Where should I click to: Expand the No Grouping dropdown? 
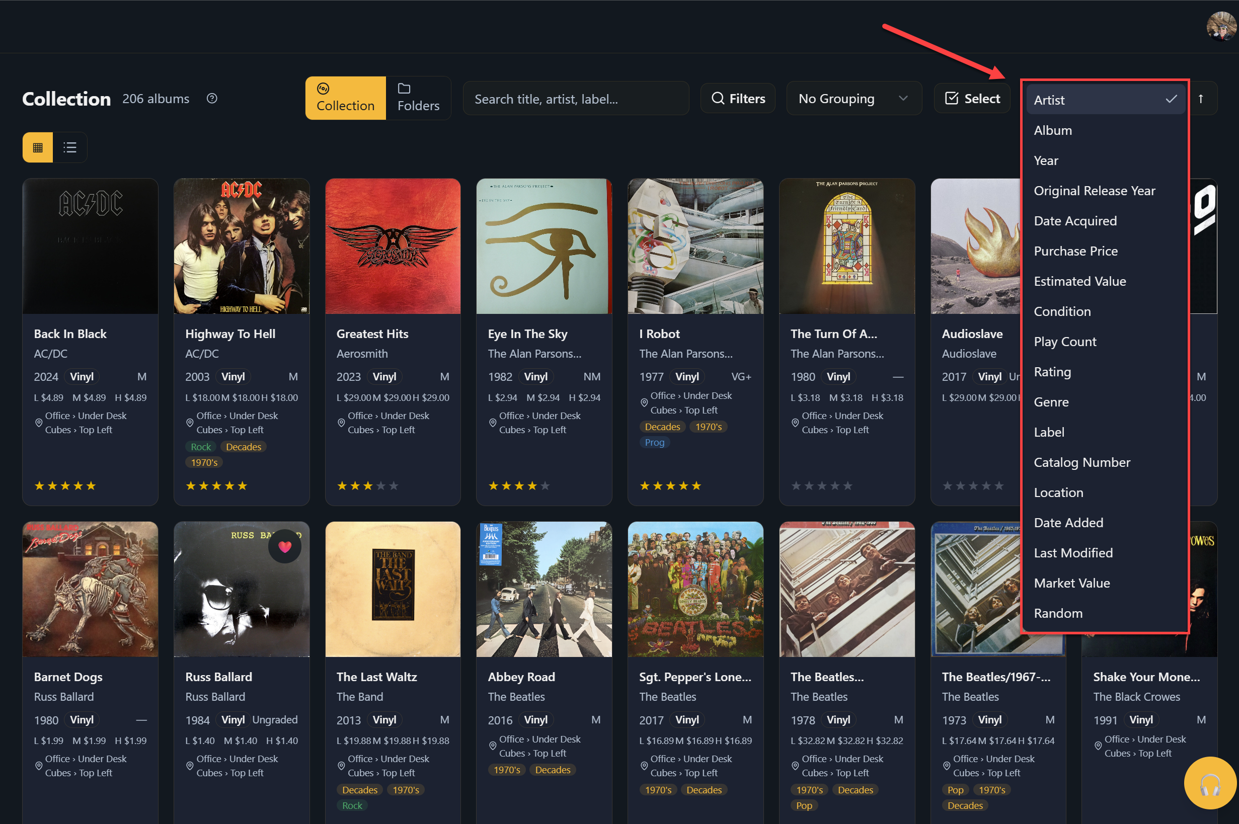pos(854,98)
